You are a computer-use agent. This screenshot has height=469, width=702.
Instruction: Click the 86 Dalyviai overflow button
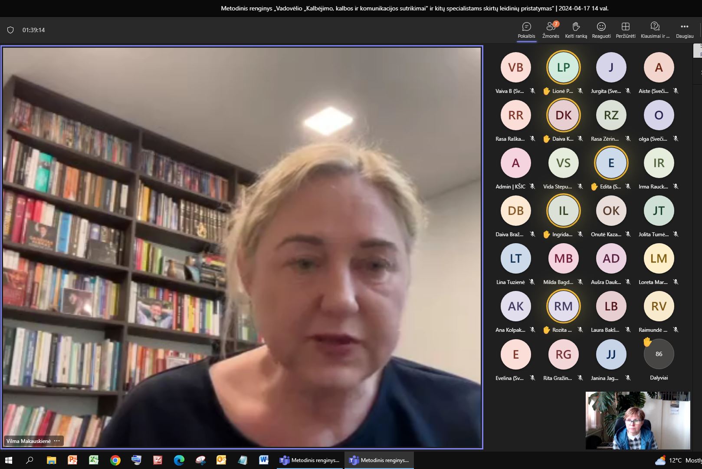[x=659, y=354]
